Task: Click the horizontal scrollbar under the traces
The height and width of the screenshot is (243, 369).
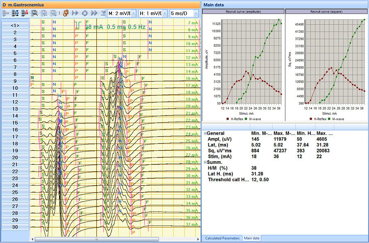Action: (96, 239)
